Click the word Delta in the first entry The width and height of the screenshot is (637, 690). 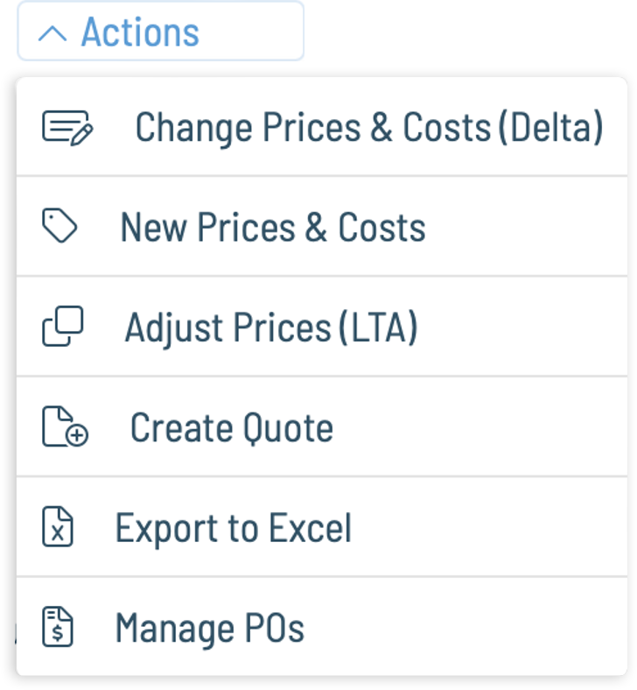[551, 127]
